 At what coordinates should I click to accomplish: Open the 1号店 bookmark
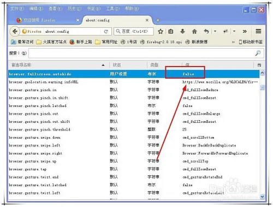pyautogui.click(x=129, y=42)
